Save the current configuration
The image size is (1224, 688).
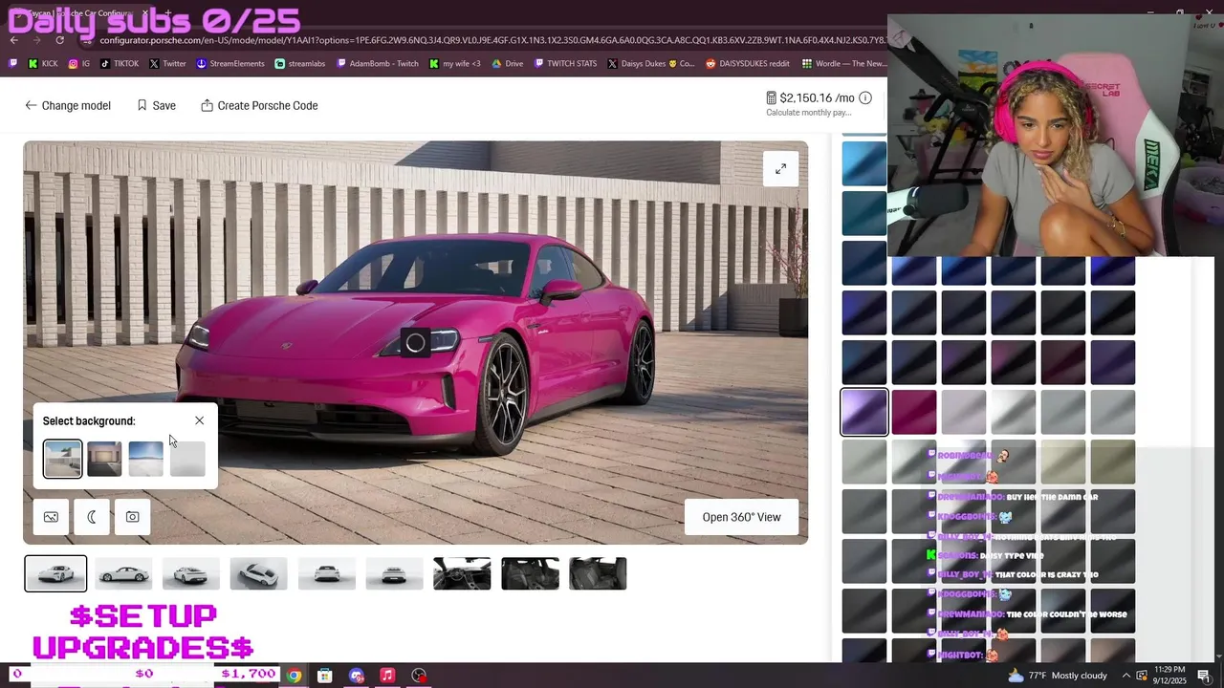click(156, 105)
